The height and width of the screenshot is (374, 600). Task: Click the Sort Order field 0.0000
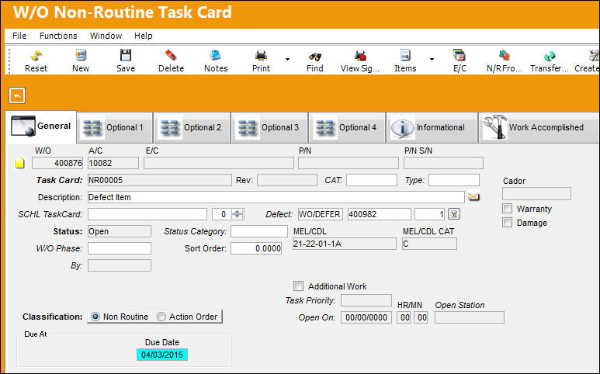point(256,248)
